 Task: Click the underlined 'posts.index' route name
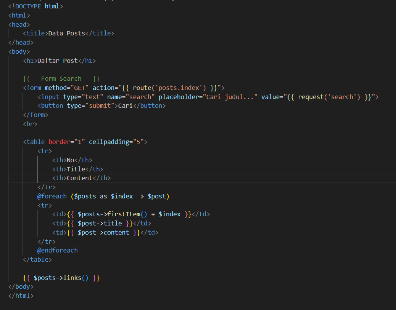[x=179, y=88]
